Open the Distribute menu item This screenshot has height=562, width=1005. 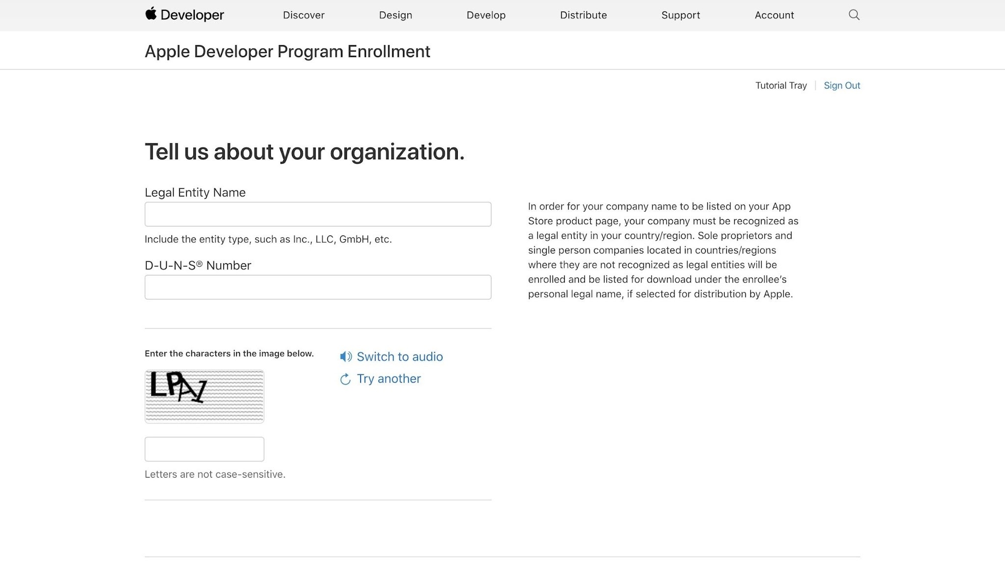click(583, 15)
